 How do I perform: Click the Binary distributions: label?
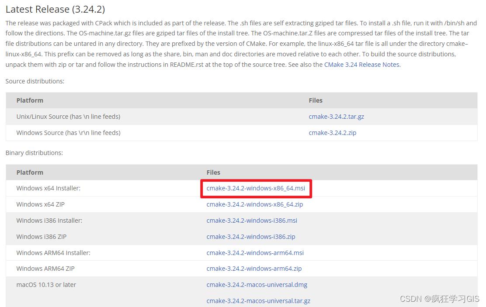click(x=34, y=153)
